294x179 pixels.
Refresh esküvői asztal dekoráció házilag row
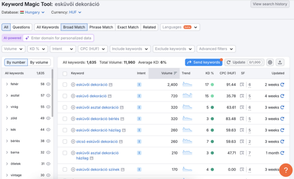pyautogui.click(x=282, y=153)
